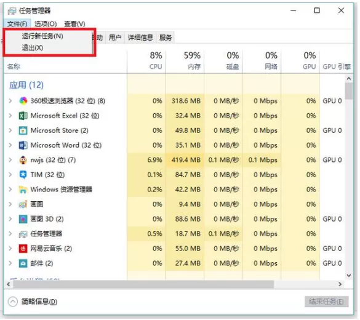
Task: Switch to the 用户 tab
Action: pos(115,38)
